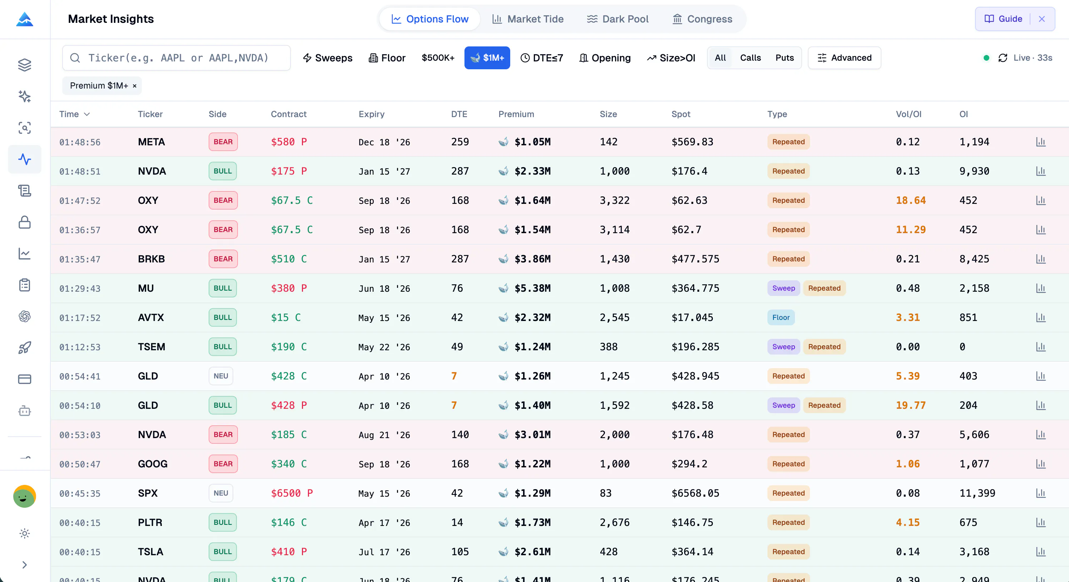Open the OpenAI swirl sidebar icon
Viewport: 1069px width, 582px height.
click(x=25, y=316)
